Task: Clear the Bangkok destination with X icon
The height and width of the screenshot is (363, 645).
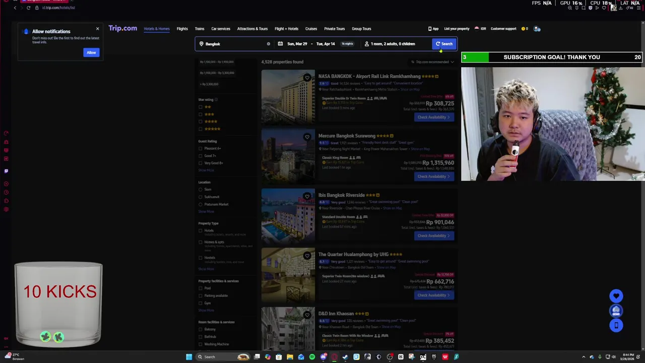Action: pos(268,44)
